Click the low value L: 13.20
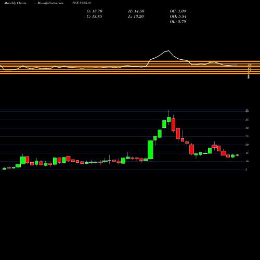This screenshot has height=260, width=260. [136, 17]
